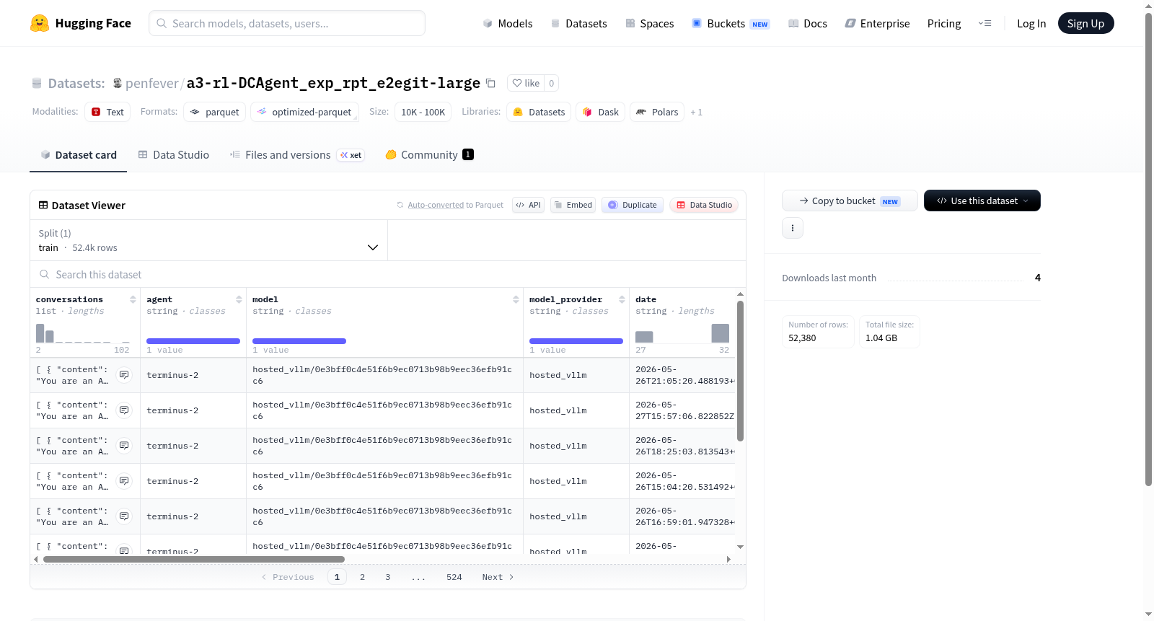The height and width of the screenshot is (621, 1154).
Task: Switch to the Dataset card tab
Action: pos(79,154)
